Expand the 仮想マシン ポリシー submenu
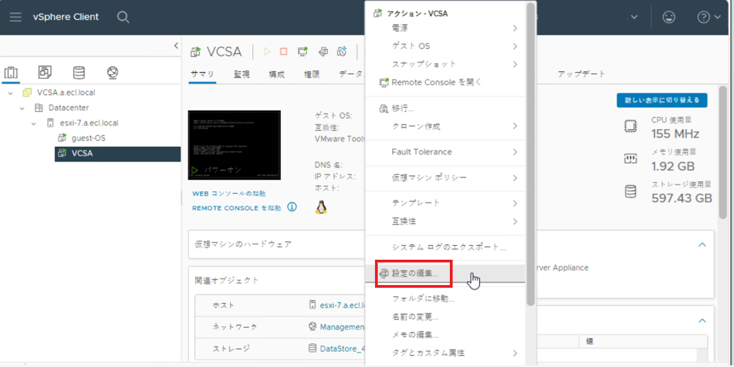734x367 pixels. pos(446,178)
